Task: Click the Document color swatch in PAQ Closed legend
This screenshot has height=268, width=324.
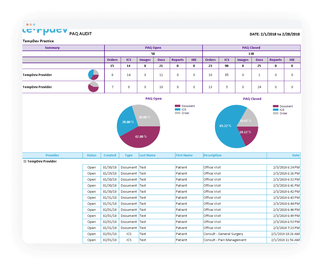Action: pyautogui.click(x=276, y=106)
